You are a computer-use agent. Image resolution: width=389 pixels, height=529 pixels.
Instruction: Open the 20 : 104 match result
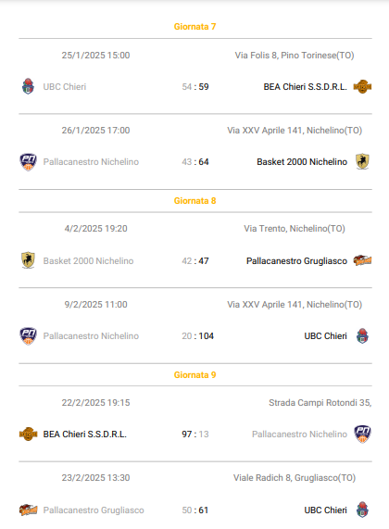(197, 336)
